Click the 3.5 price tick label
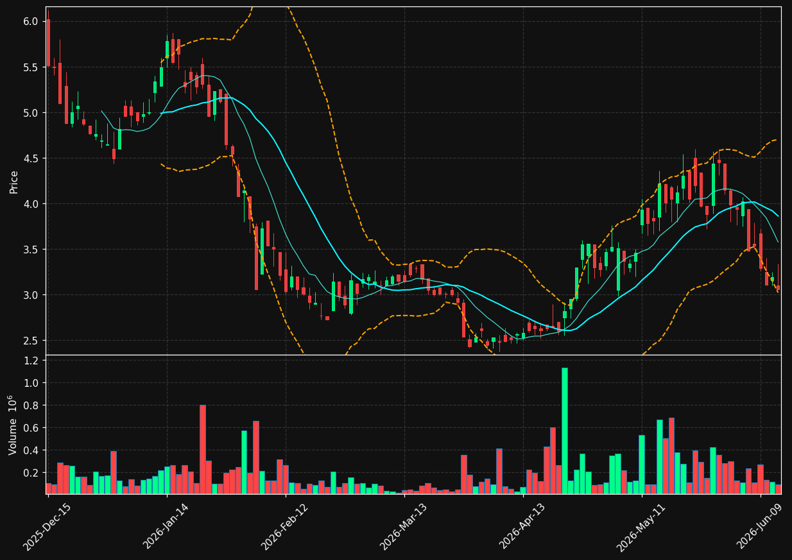Image resolution: width=792 pixels, height=560 pixels. pyautogui.click(x=30, y=250)
